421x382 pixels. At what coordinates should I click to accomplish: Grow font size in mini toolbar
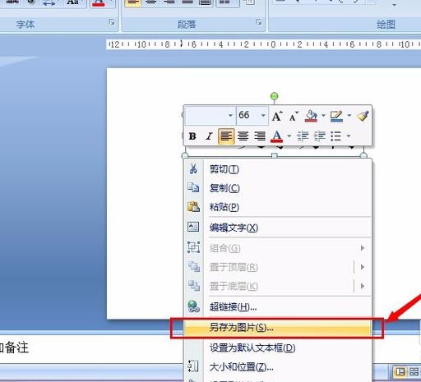coord(277,116)
